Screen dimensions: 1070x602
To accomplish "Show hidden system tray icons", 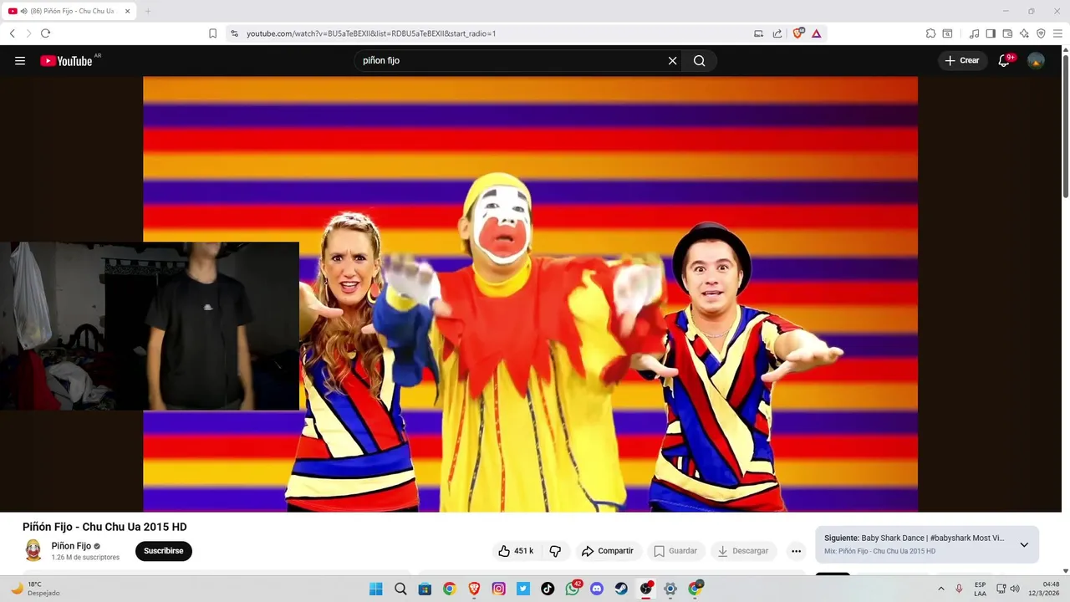I will point(941,589).
